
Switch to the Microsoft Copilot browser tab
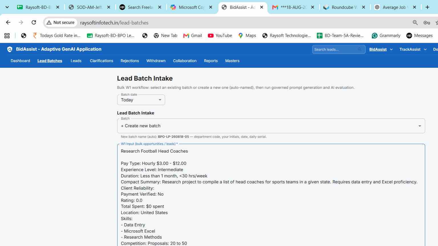[x=191, y=7]
